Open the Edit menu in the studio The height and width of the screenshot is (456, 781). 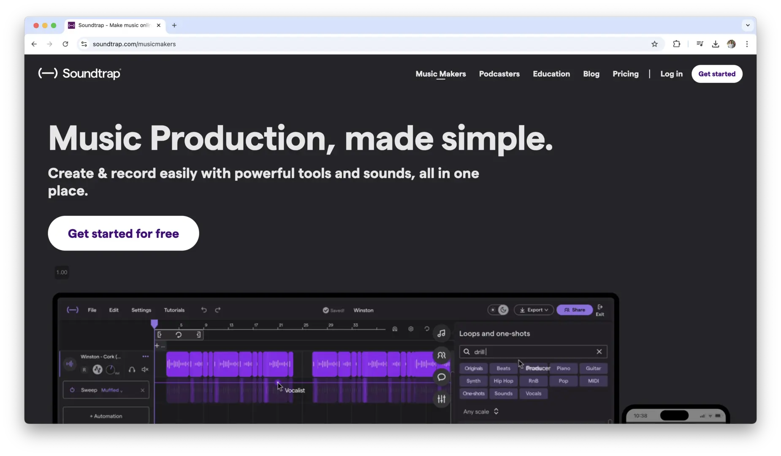(x=114, y=310)
